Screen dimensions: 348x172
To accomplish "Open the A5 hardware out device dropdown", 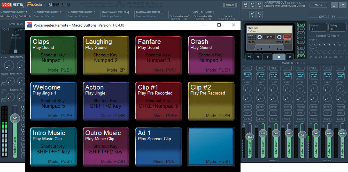I will click(260, 15).
